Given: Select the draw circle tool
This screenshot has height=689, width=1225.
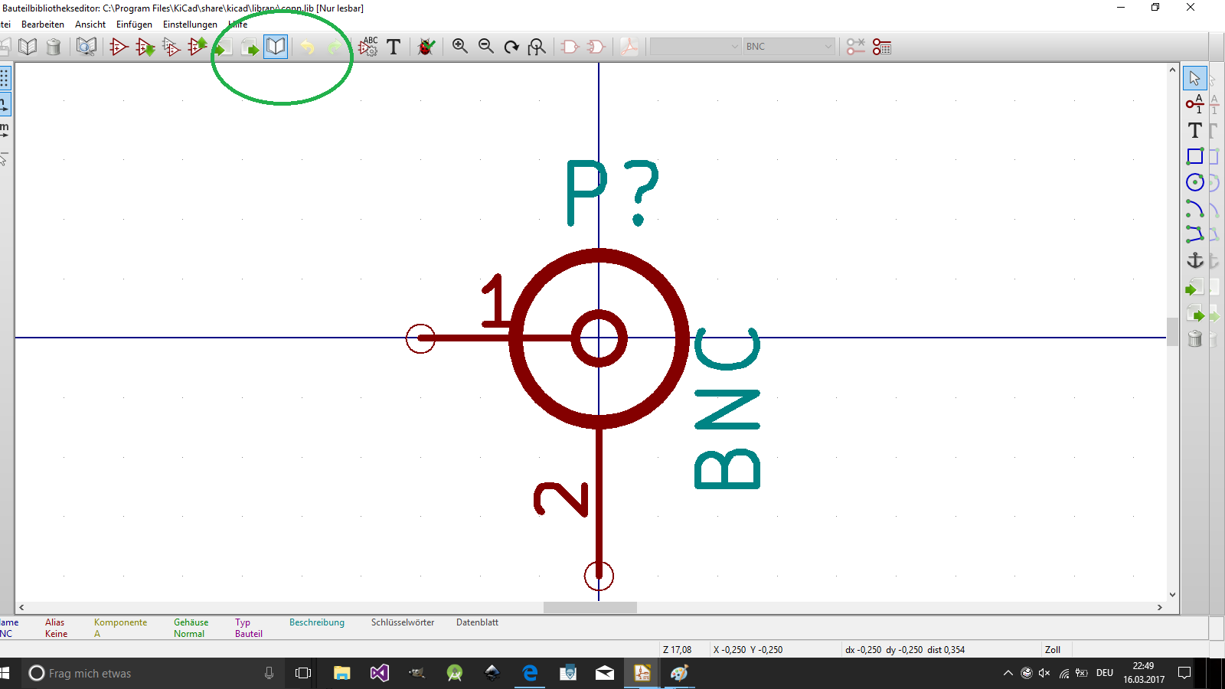Looking at the screenshot, I should pyautogui.click(x=1195, y=182).
